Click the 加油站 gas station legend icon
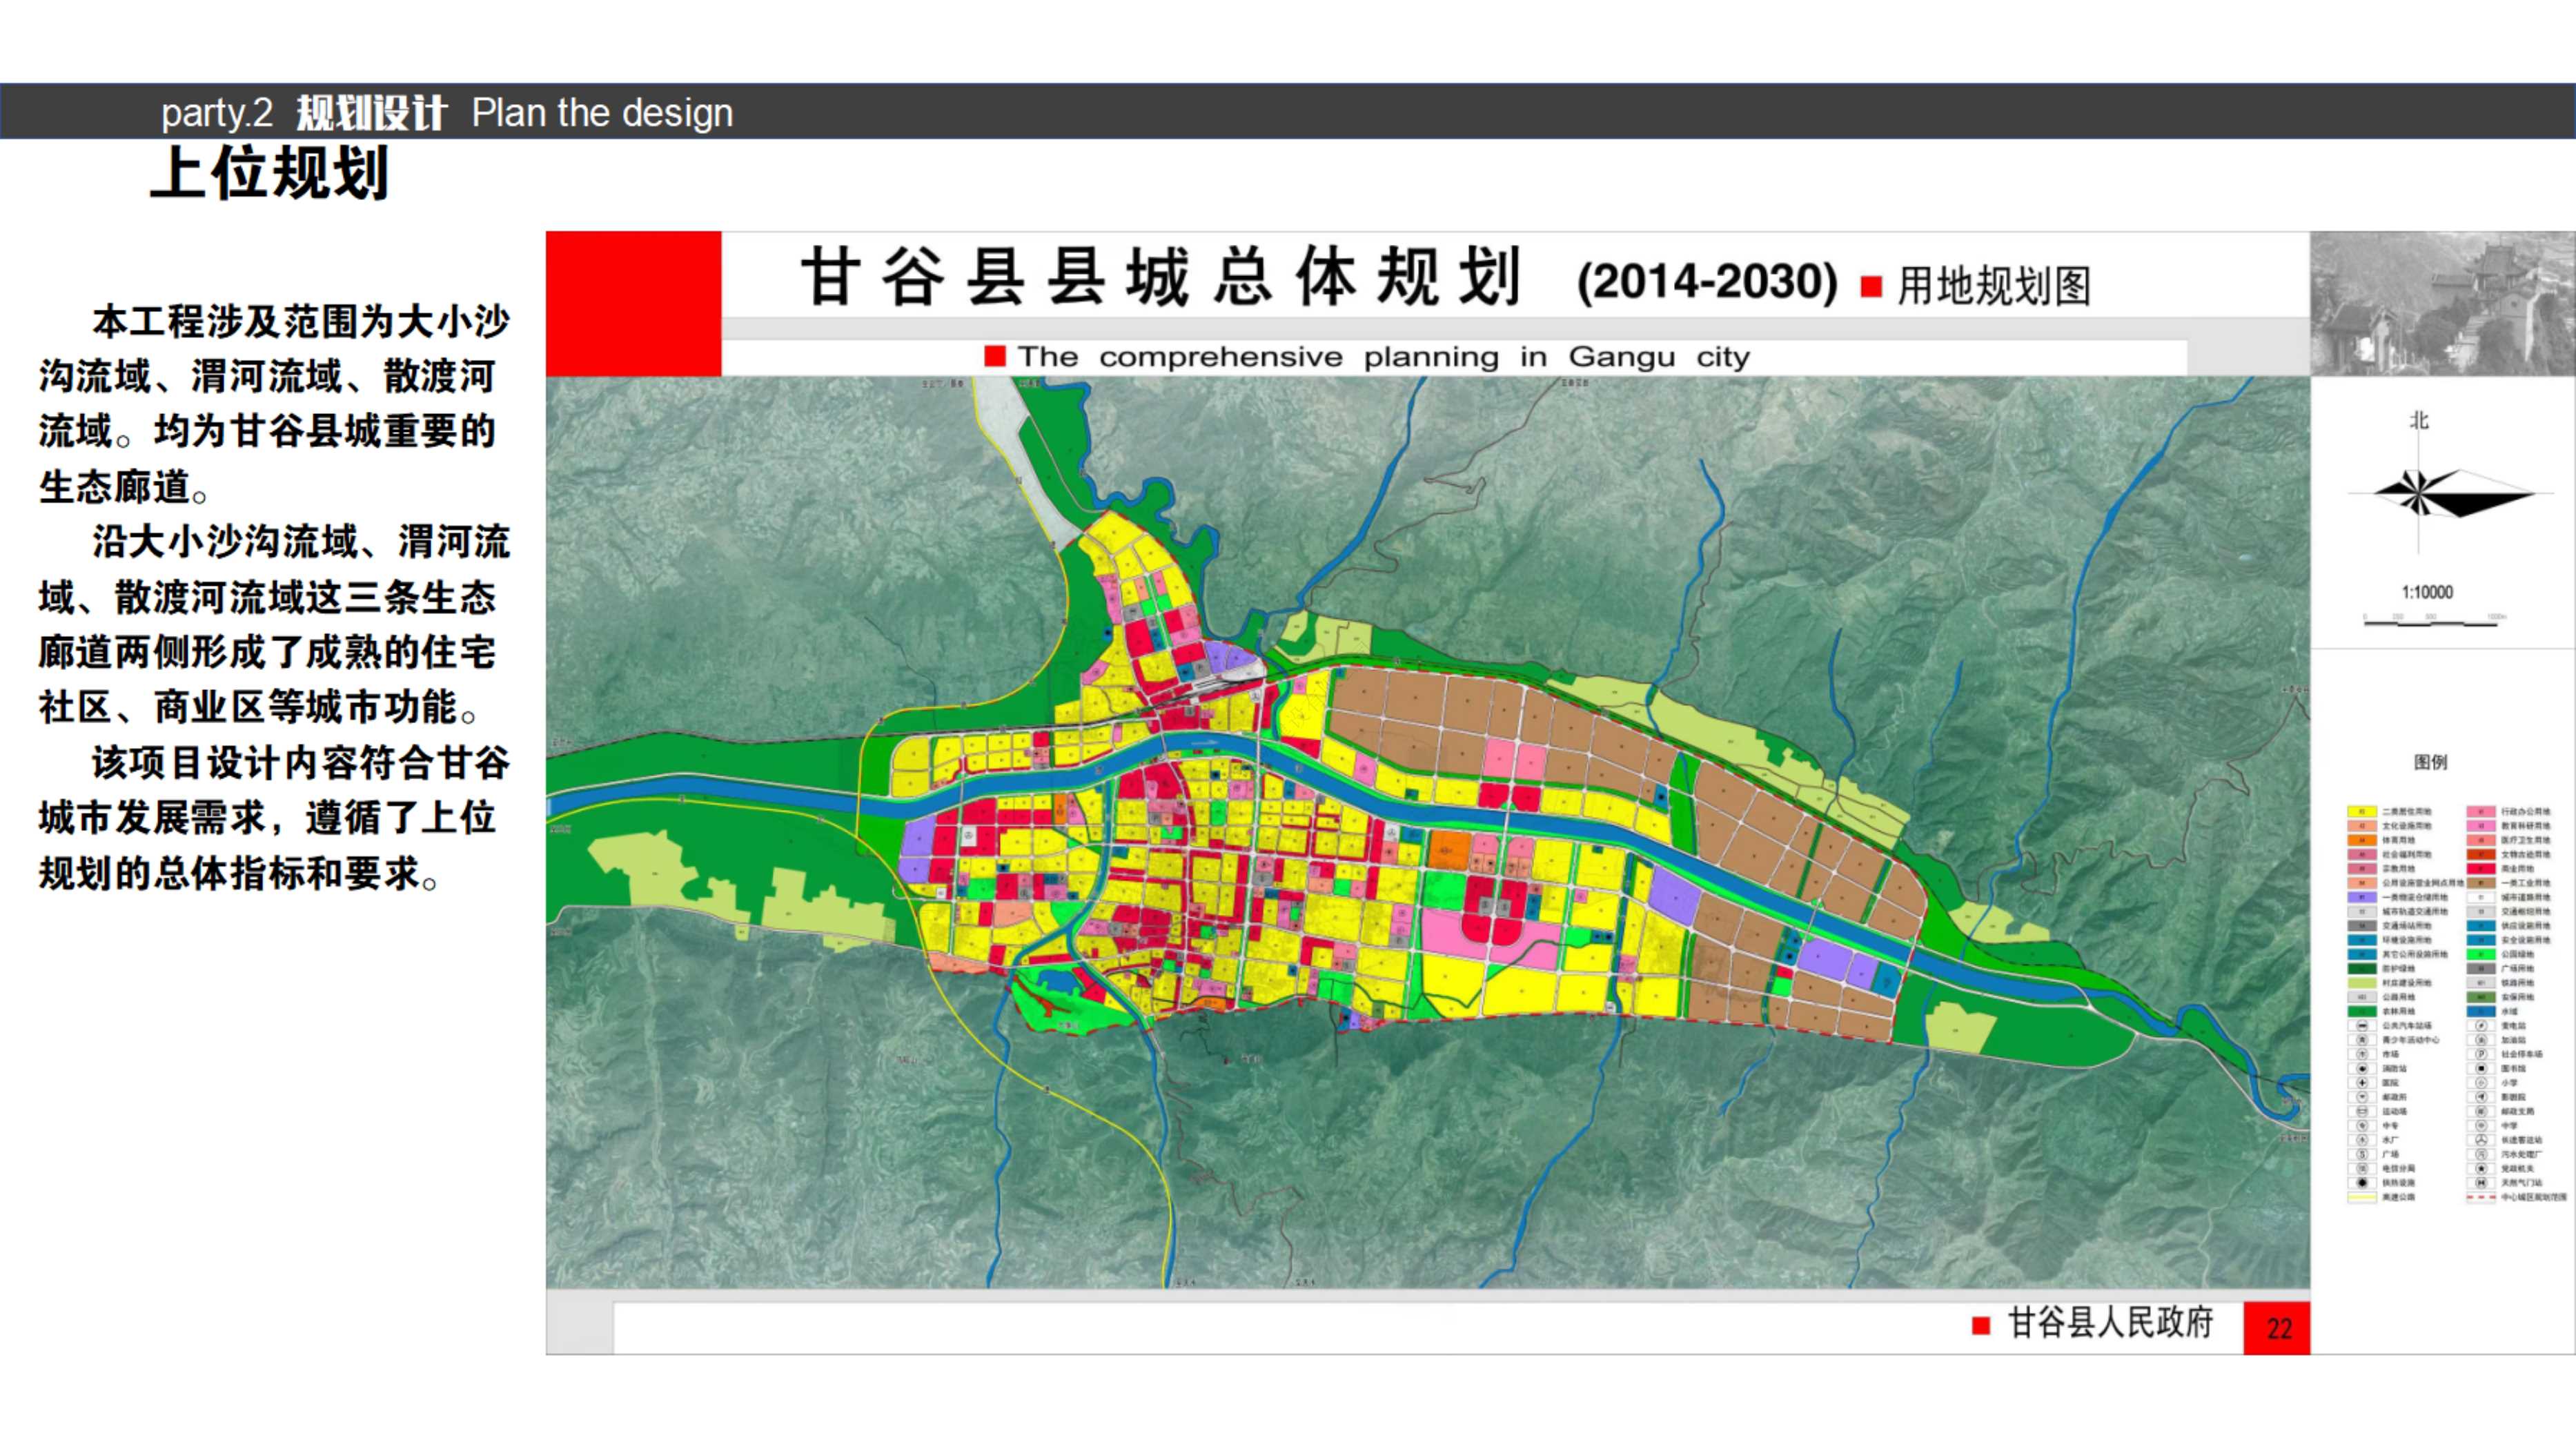The height and width of the screenshot is (1449, 2576). click(2482, 1040)
